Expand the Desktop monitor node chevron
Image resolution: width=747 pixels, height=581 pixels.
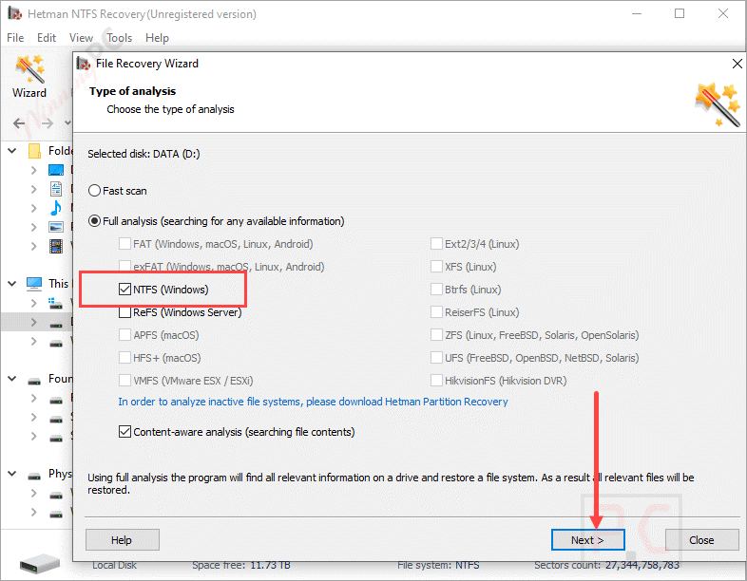point(33,170)
